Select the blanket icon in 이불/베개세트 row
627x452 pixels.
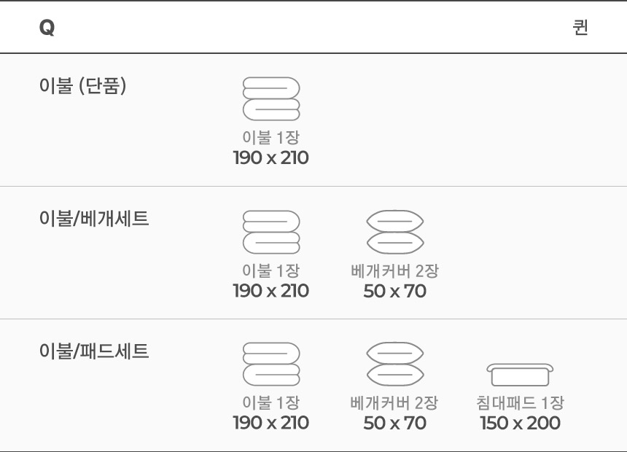271,232
